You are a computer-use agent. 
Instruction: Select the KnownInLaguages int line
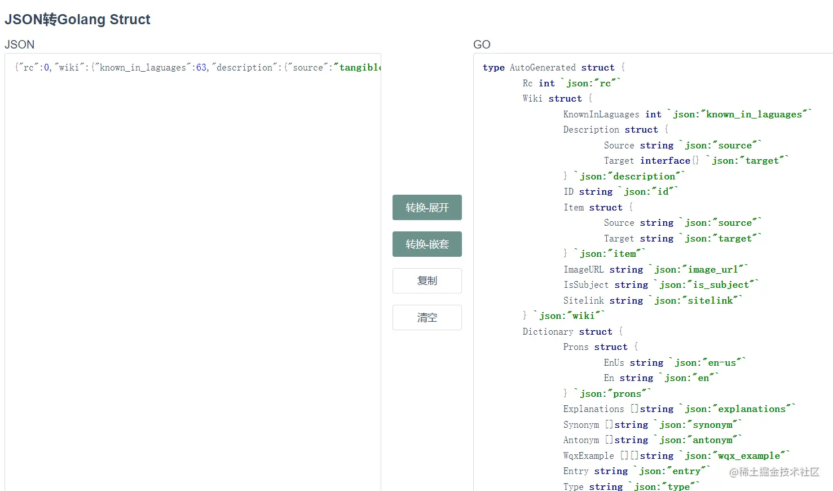click(x=687, y=114)
